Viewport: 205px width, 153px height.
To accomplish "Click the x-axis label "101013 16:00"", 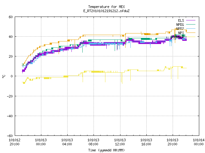I will (146, 142).
